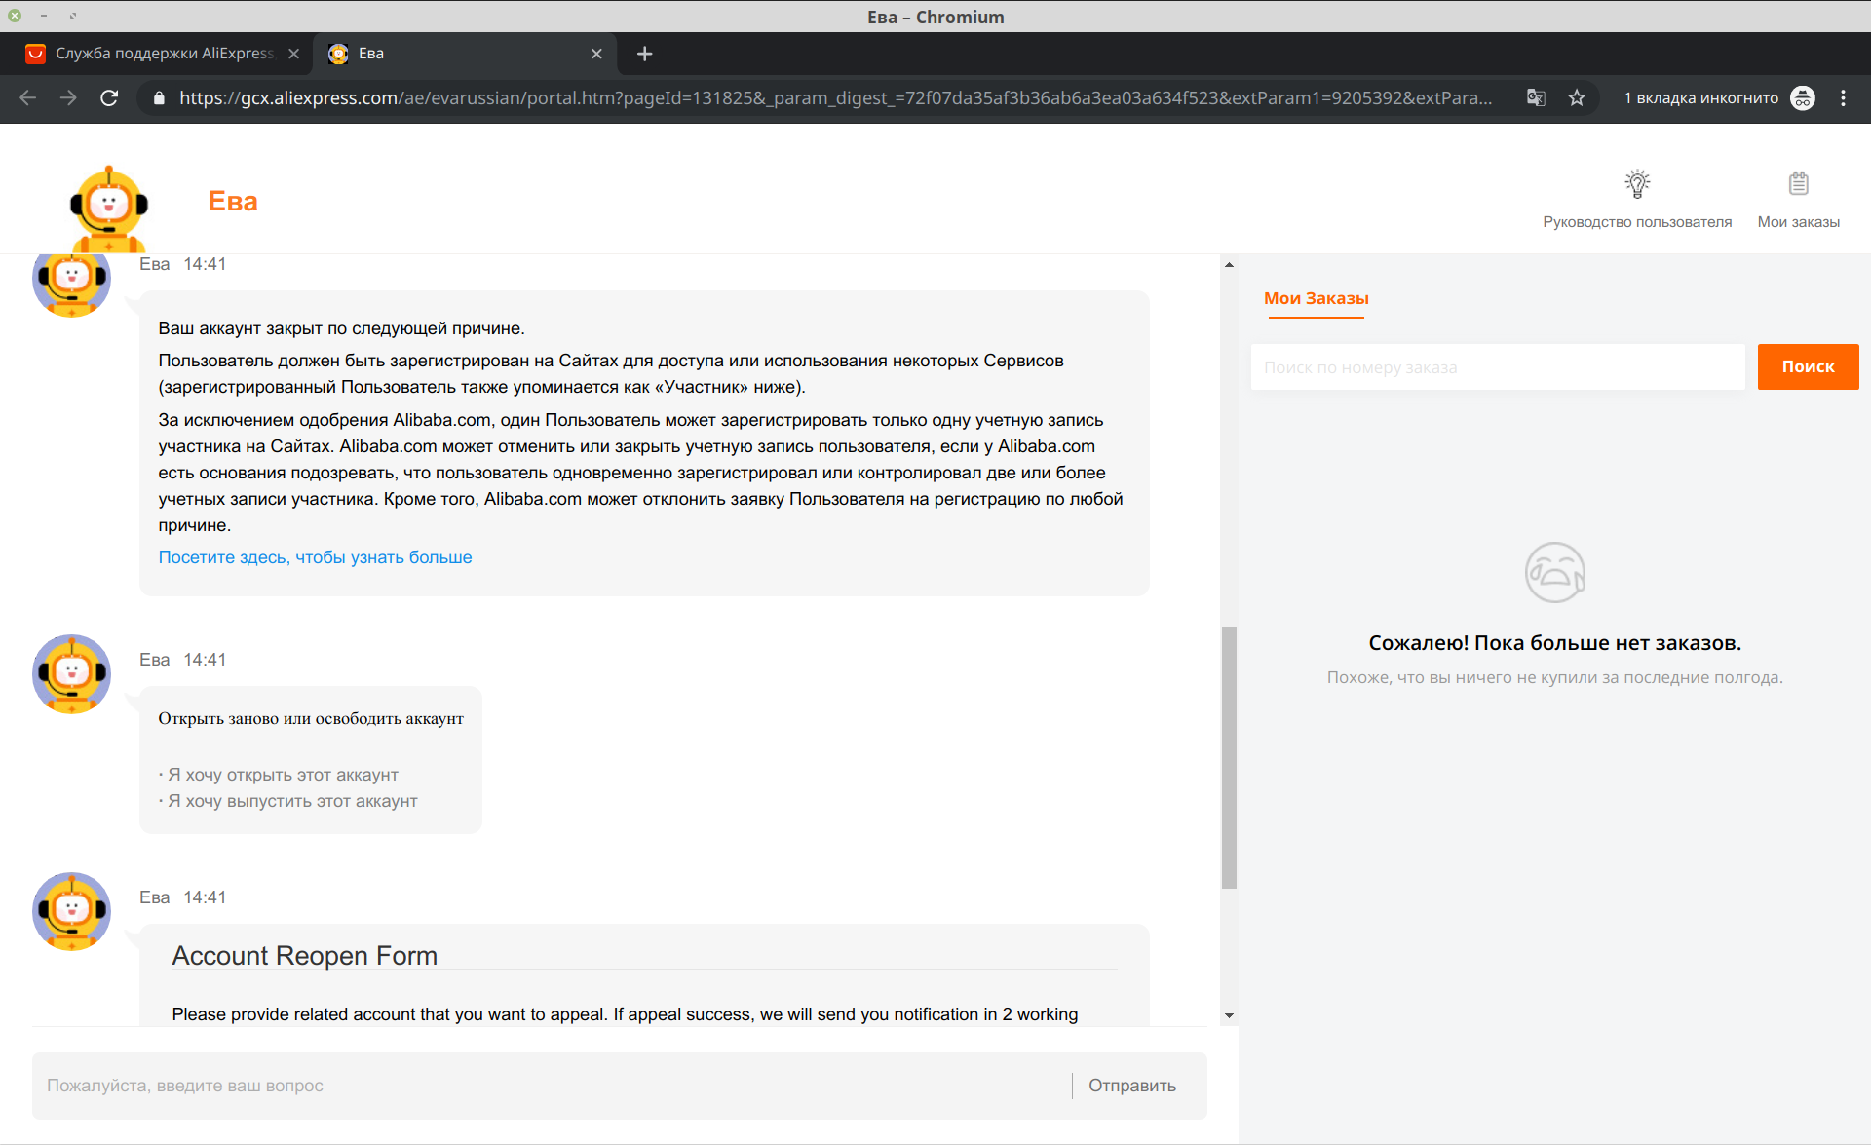
Task: Open the translate page icon
Action: click(1536, 97)
